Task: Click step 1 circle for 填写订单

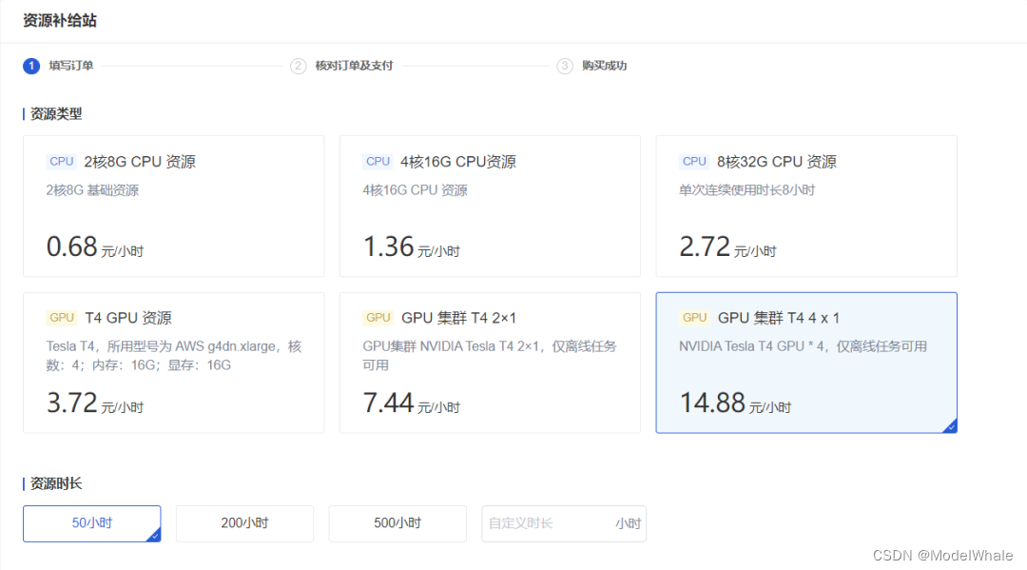Action: (x=31, y=66)
